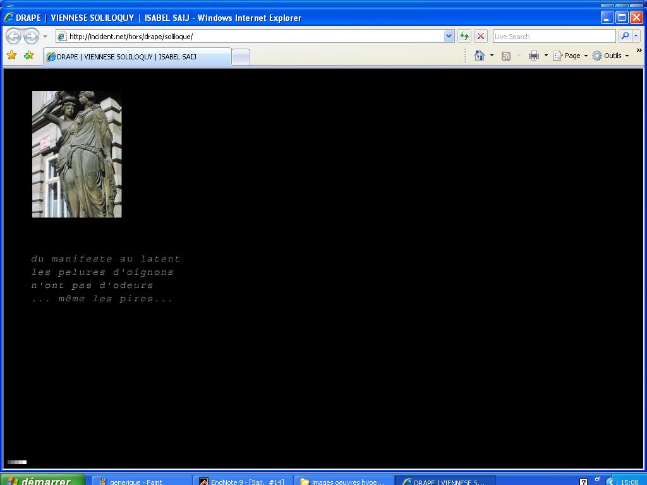Click the Add to Favorites icon
This screenshot has width=647, height=485.
[28, 56]
